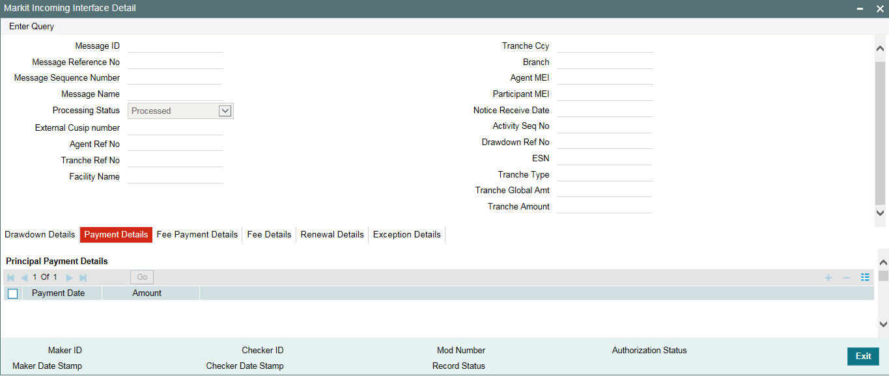Click the Authorization Status label
Image resolution: width=889 pixels, height=376 pixels.
(x=649, y=350)
